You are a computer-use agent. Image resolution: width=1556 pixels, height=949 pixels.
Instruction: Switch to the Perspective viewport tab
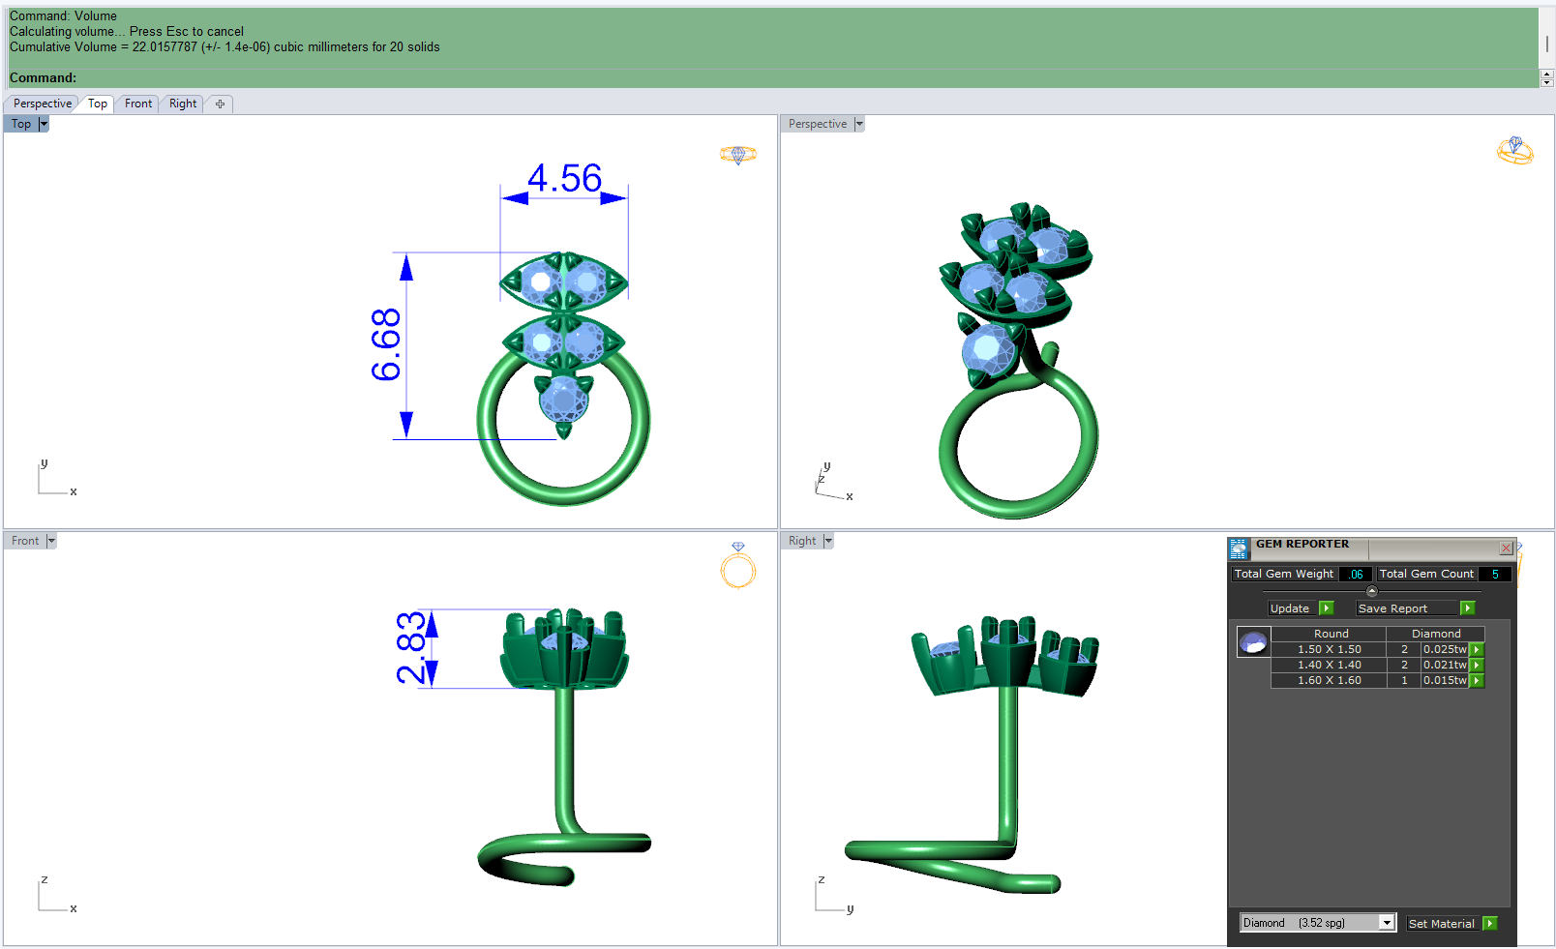tap(43, 104)
